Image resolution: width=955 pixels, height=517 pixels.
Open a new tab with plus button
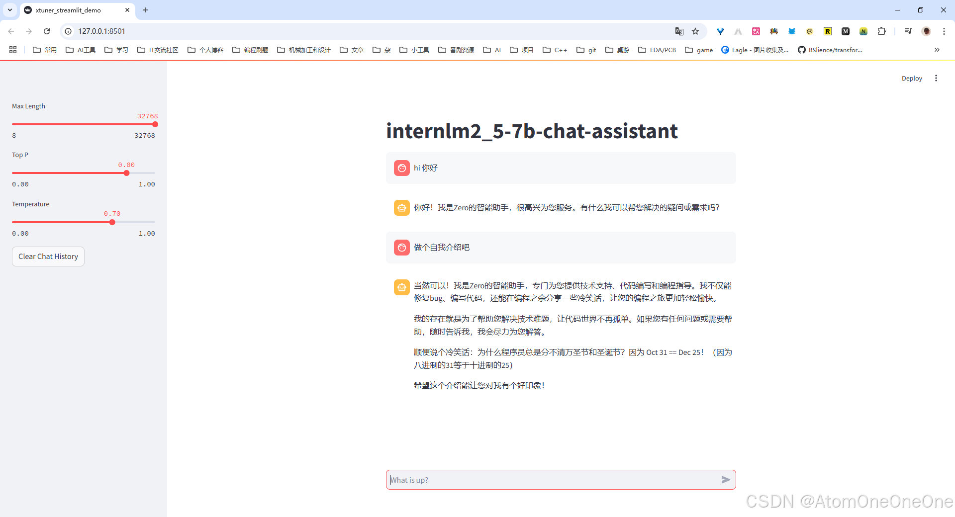click(145, 10)
